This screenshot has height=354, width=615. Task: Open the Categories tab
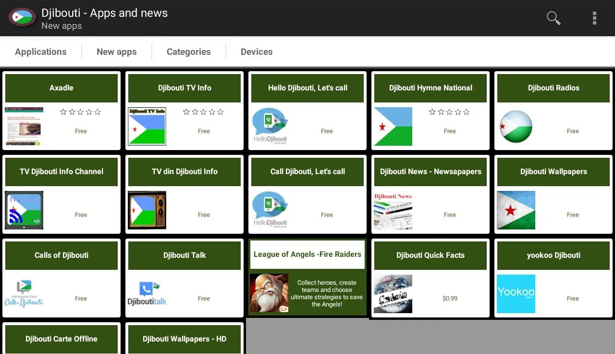click(x=189, y=51)
